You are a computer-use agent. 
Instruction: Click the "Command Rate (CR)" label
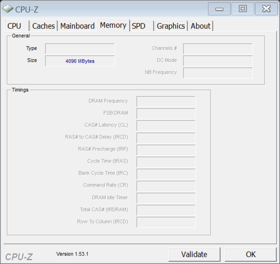[105, 185]
